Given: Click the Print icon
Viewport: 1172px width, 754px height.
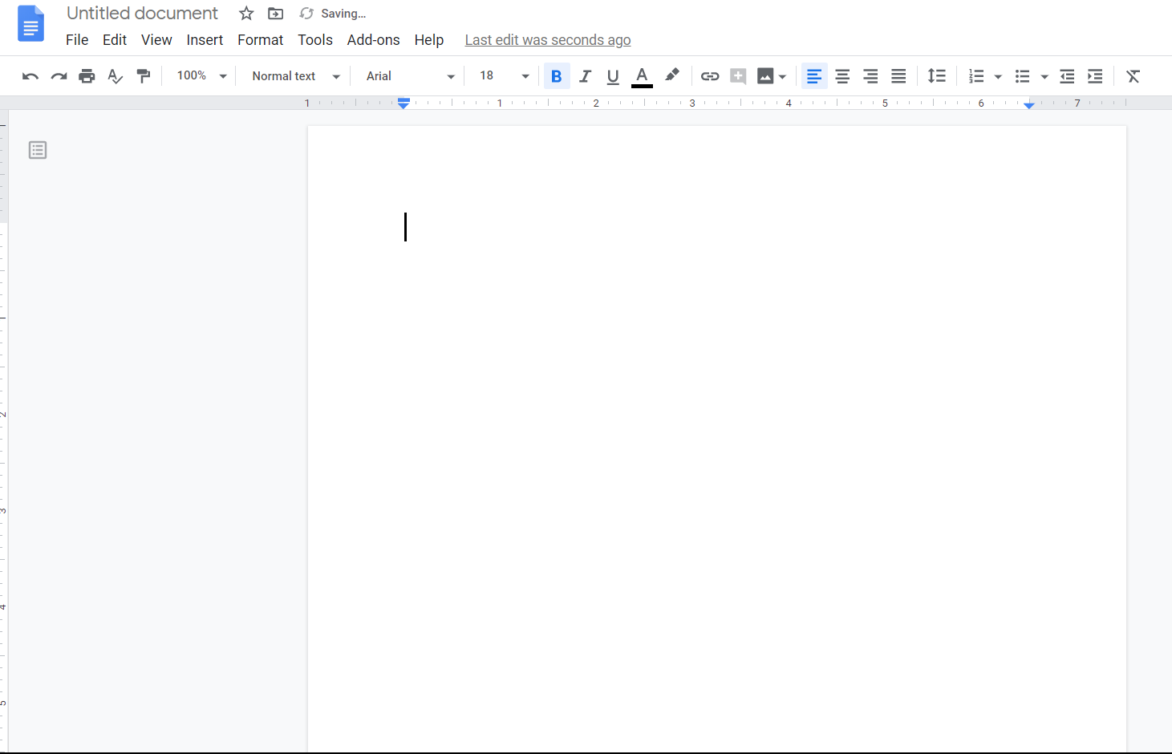Looking at the screenshot, I should pyautogui.click(x=87, y=76).
